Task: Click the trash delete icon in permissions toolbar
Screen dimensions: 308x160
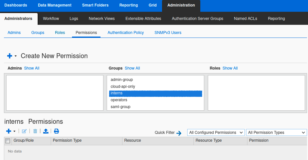Action: coord(35,131)
